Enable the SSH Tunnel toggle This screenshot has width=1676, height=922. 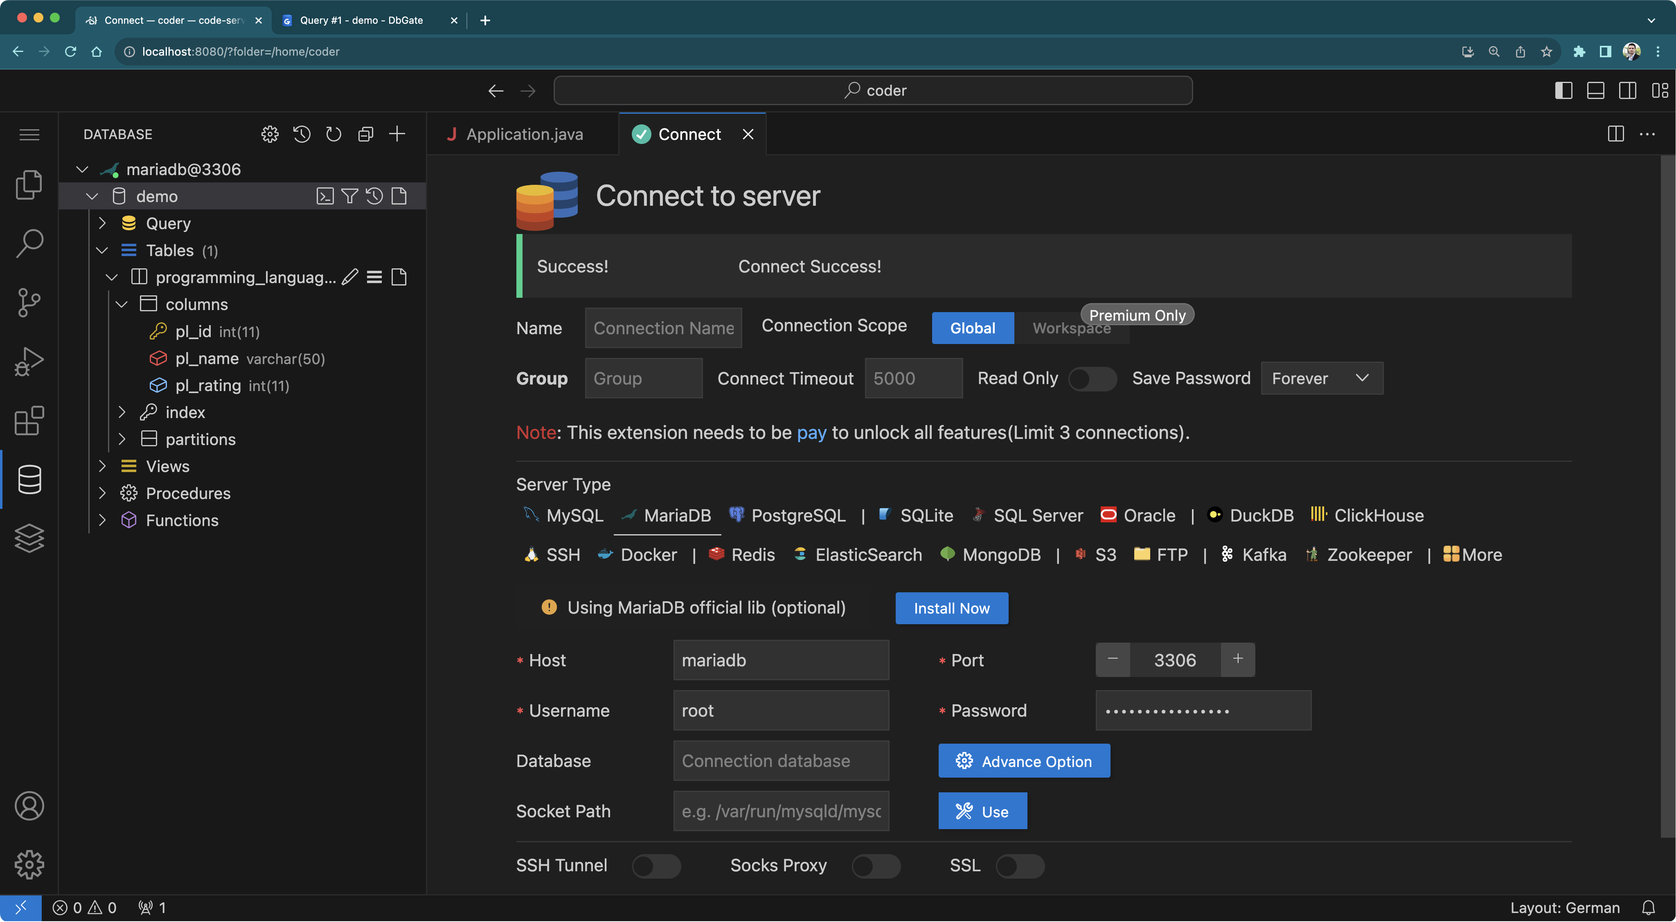[x=656, y=866]
